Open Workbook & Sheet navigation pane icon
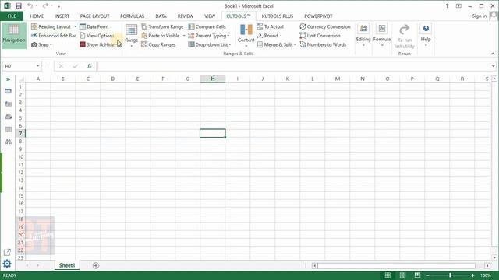The image size is (499, 280). point(9,91)
